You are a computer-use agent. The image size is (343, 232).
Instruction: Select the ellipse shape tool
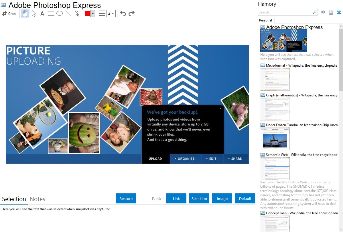click(x=60, y=13)
